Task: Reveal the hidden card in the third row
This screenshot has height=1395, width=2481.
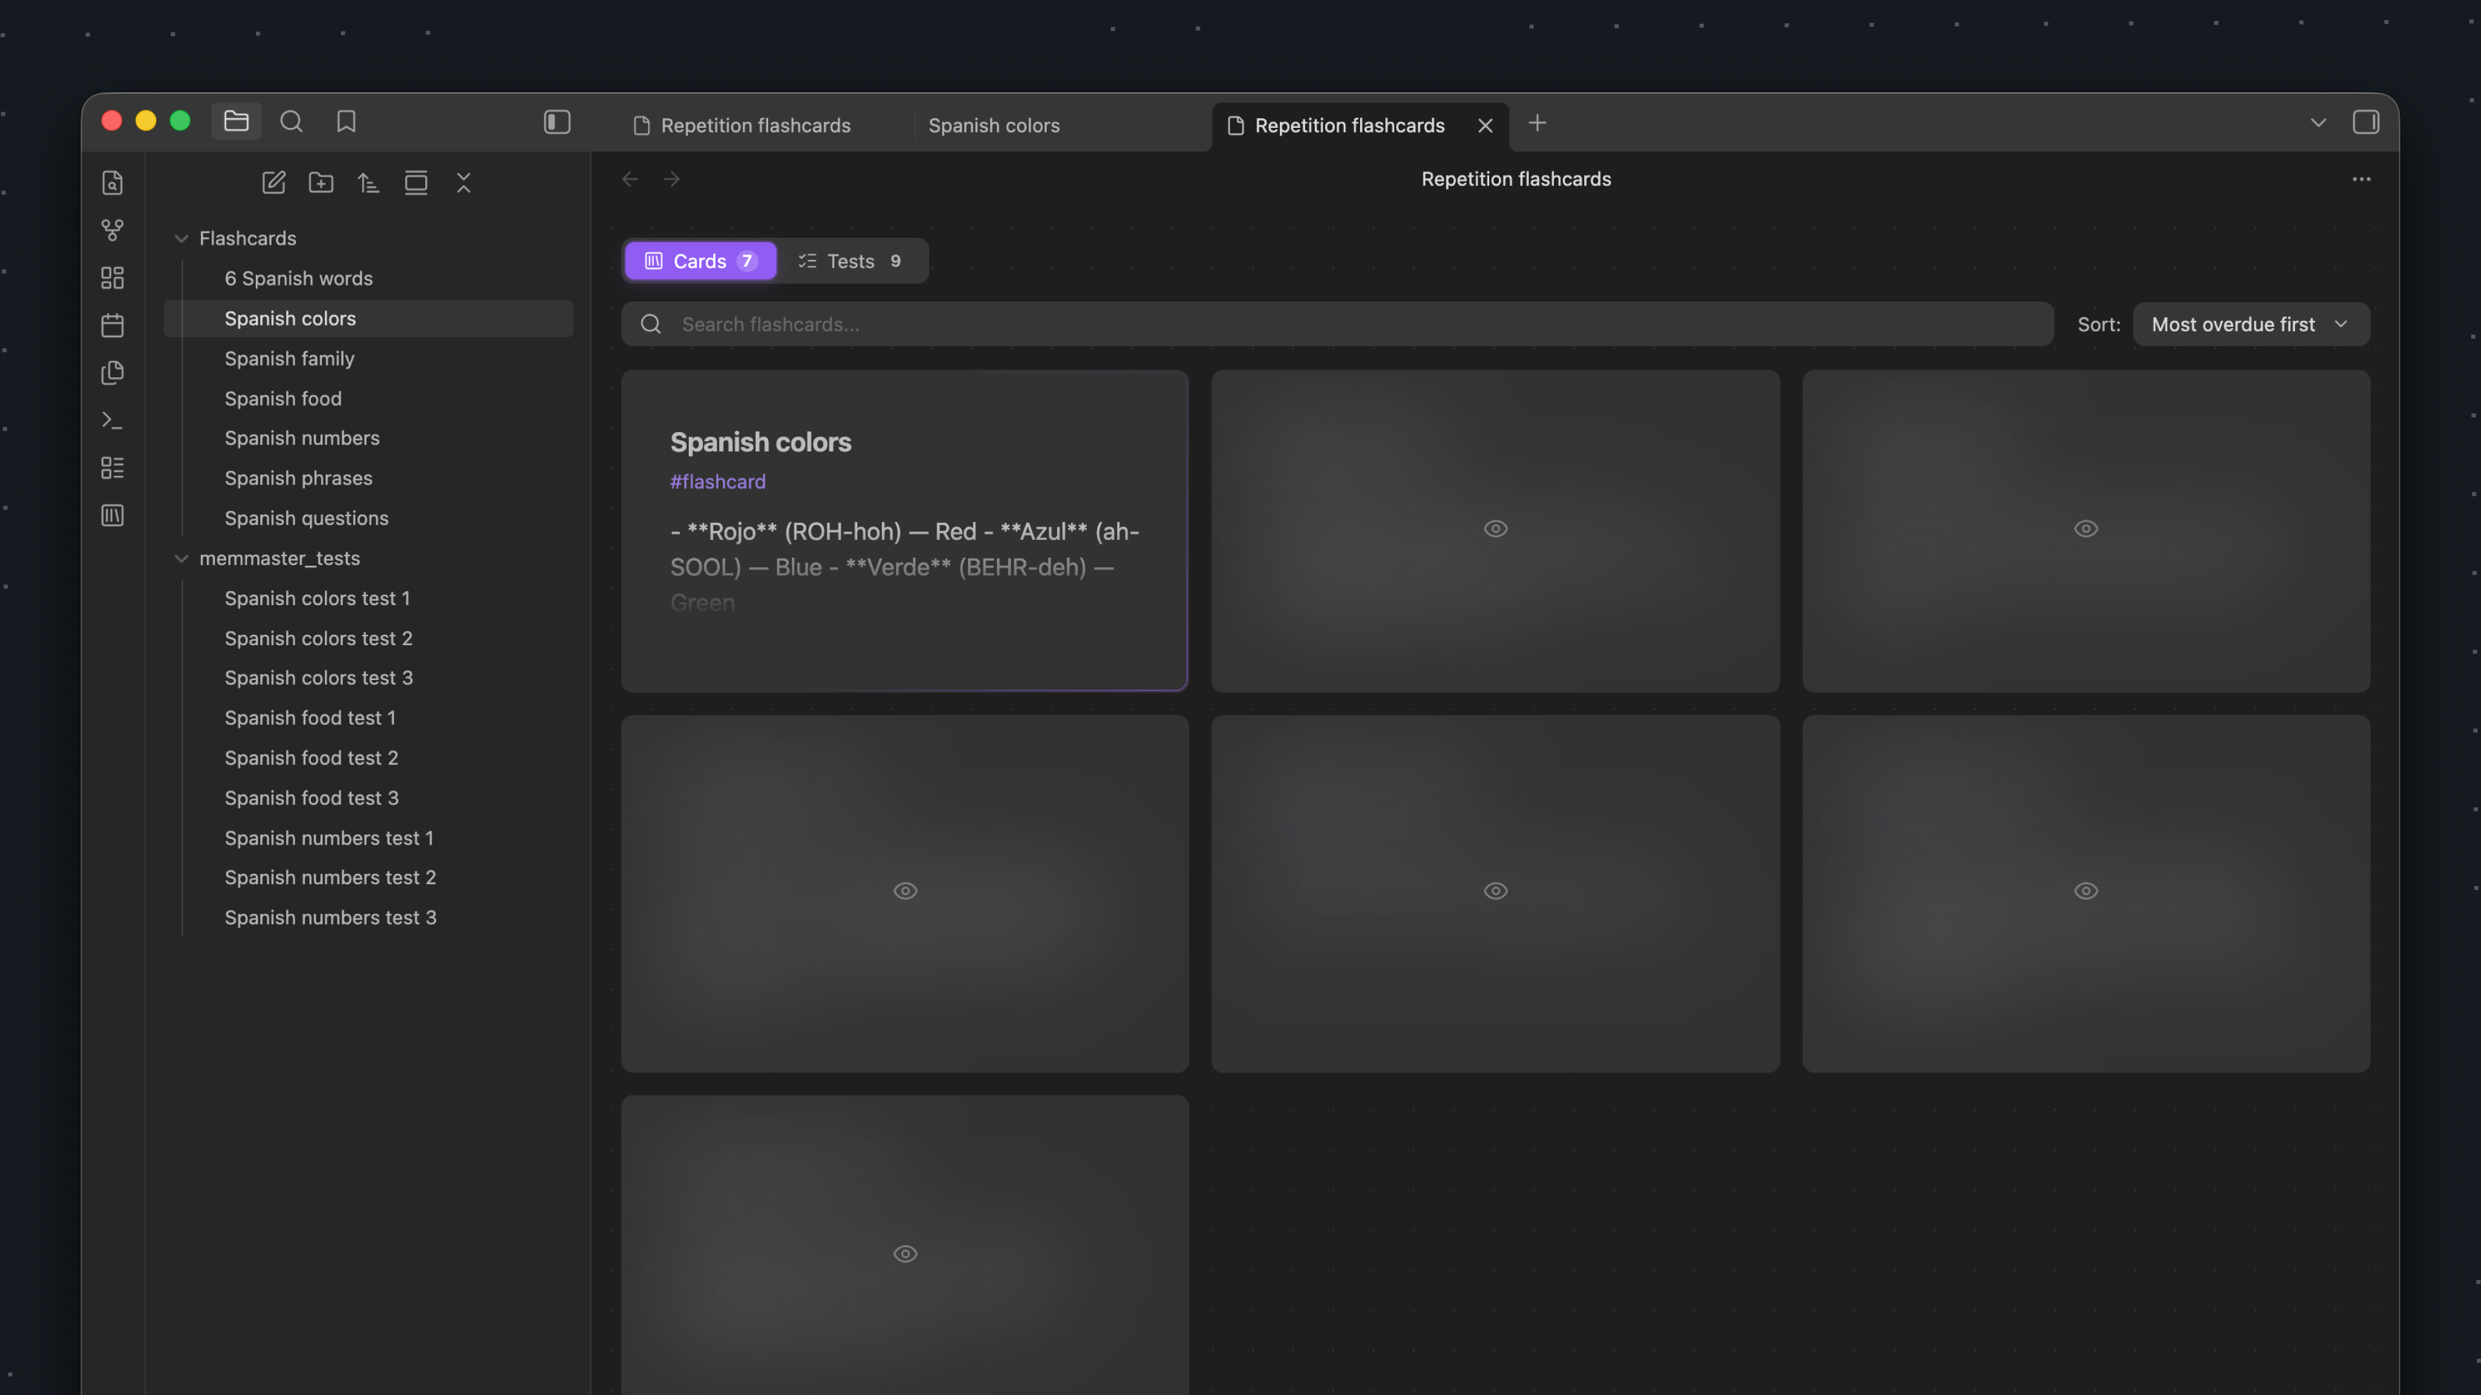Action: 905,1254
